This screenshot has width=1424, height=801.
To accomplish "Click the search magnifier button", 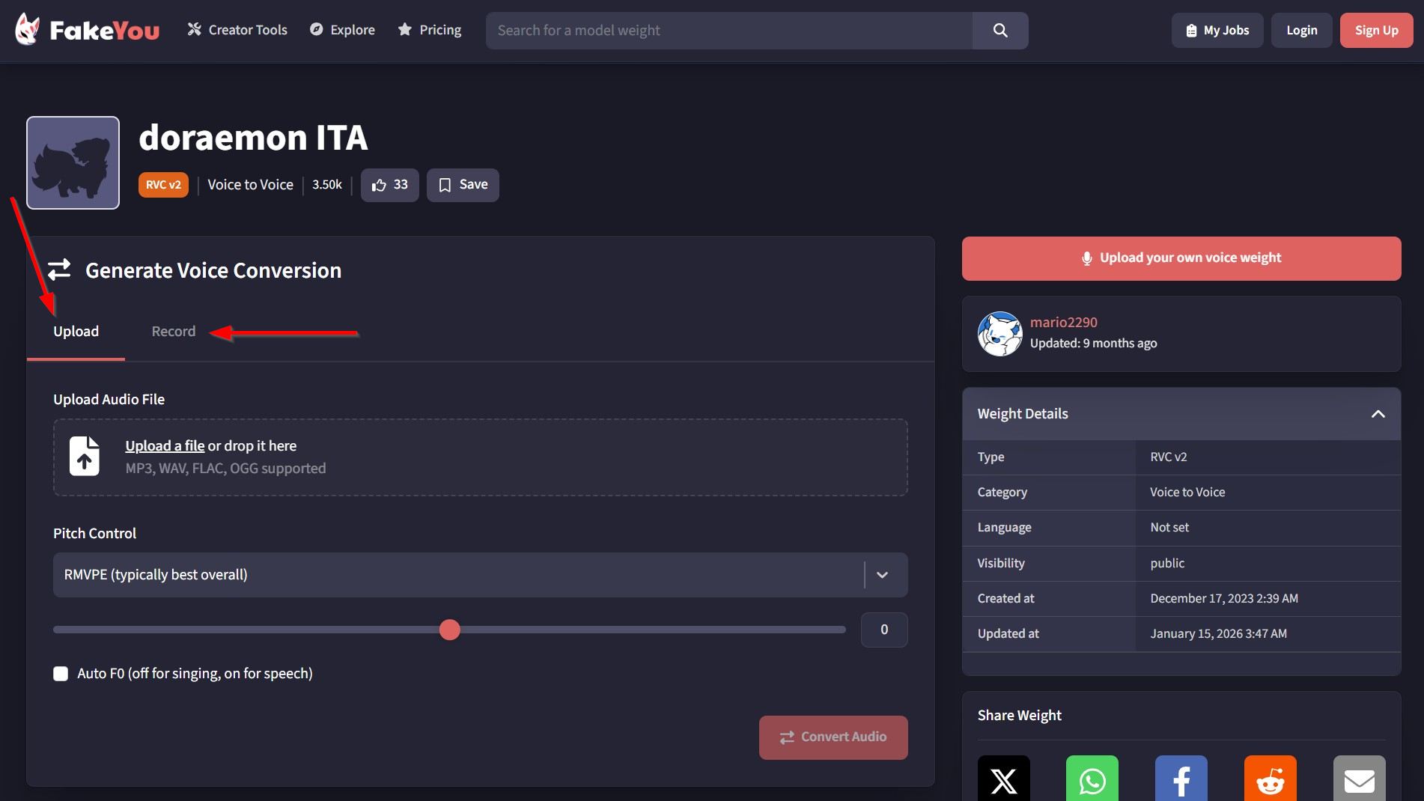I will (x=1000, y=31).
